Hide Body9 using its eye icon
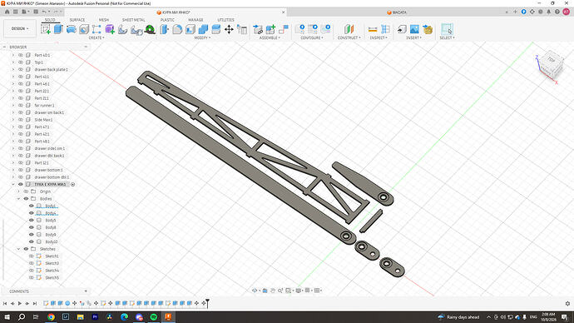 32,235
